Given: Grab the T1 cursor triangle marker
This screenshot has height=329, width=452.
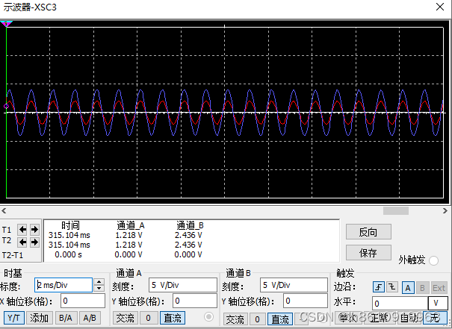Looking at the screenshot, I should [x=6, y=24].
